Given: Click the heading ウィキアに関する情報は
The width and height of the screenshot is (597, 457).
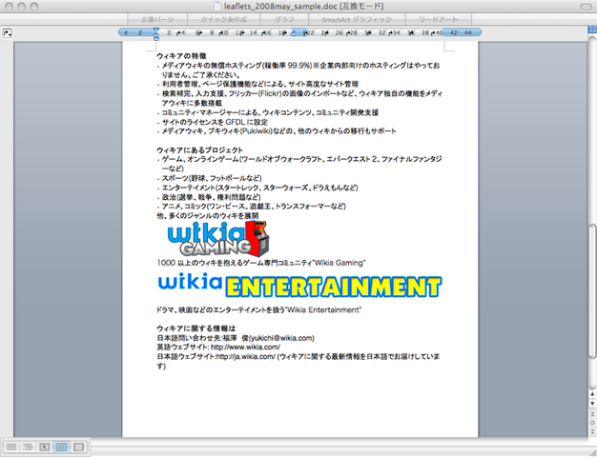Looking at the screenshot, I should pos(196,328).
